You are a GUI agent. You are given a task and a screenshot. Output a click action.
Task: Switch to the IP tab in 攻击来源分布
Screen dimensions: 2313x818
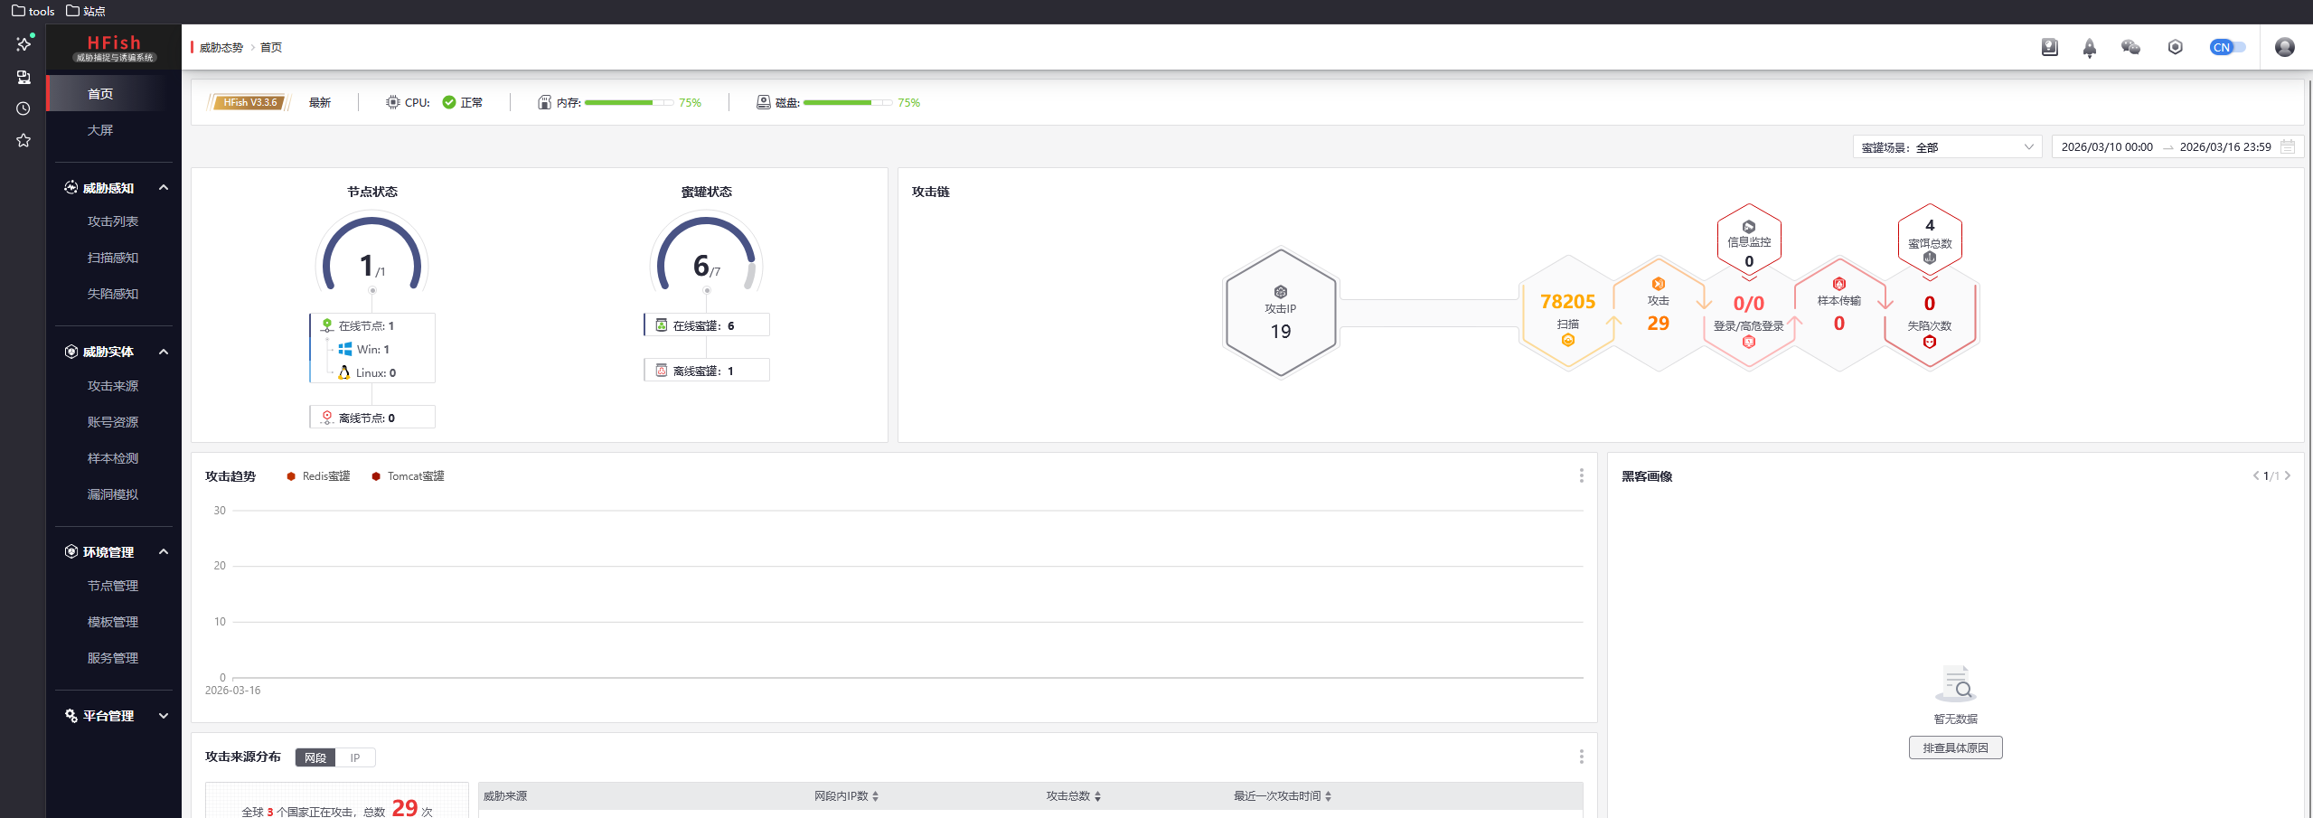[355, 757]
